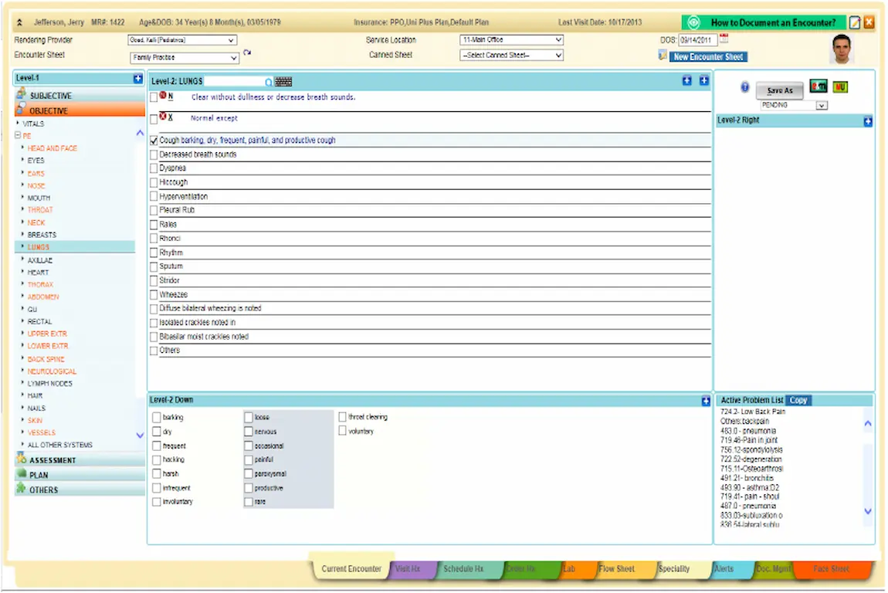The height and width of the screenshot is (593, 888).
Task: Click the refresh icon beside Encounter Sheet dropdown
Action: coord(246,50)
